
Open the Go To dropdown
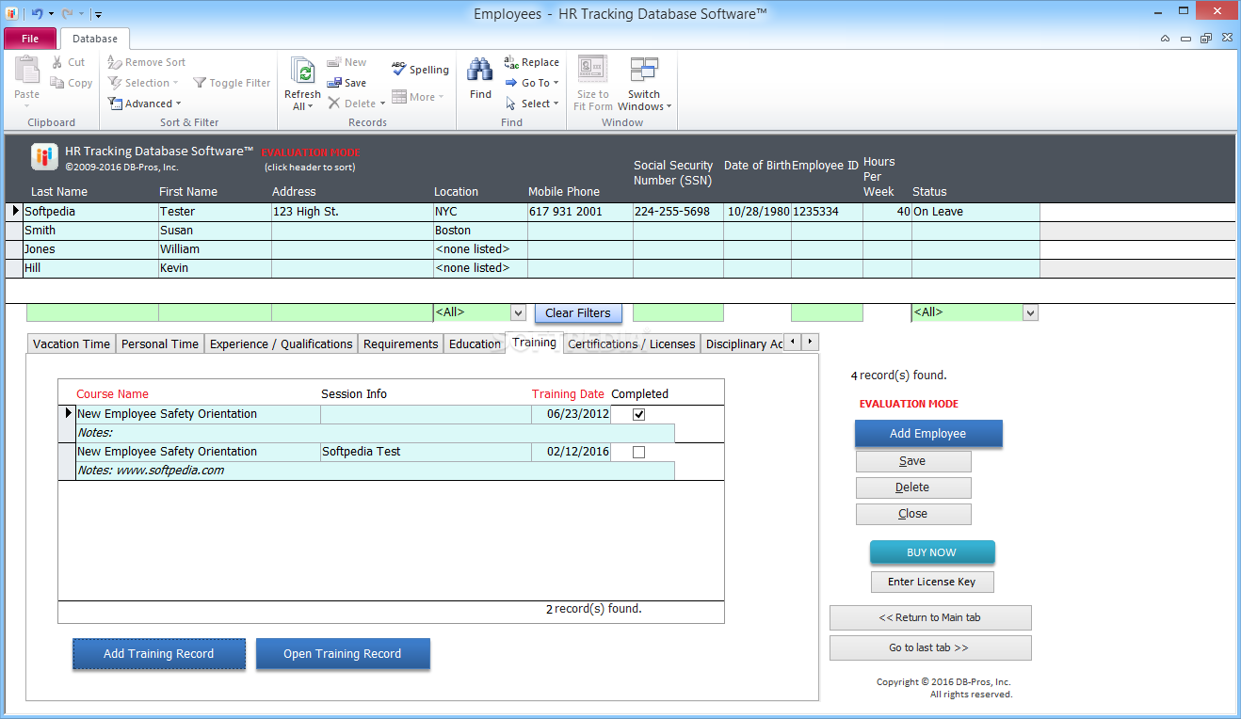[x=556, y=83]
